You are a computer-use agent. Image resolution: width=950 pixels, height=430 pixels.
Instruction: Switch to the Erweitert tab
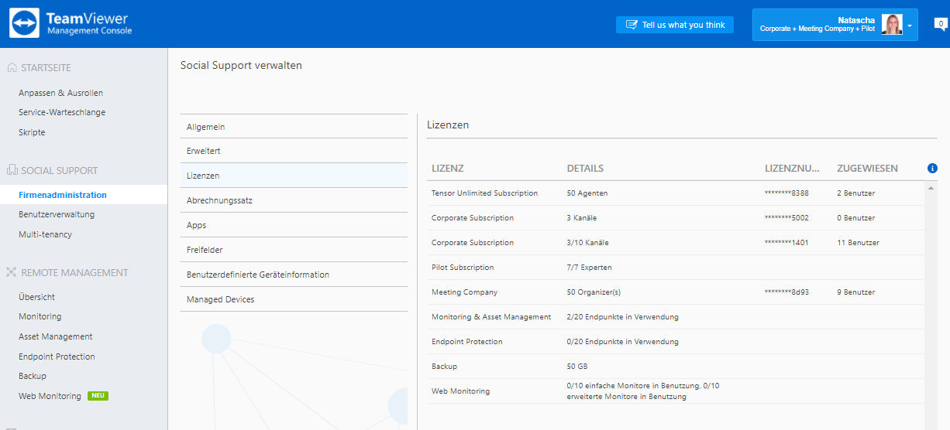294,151
